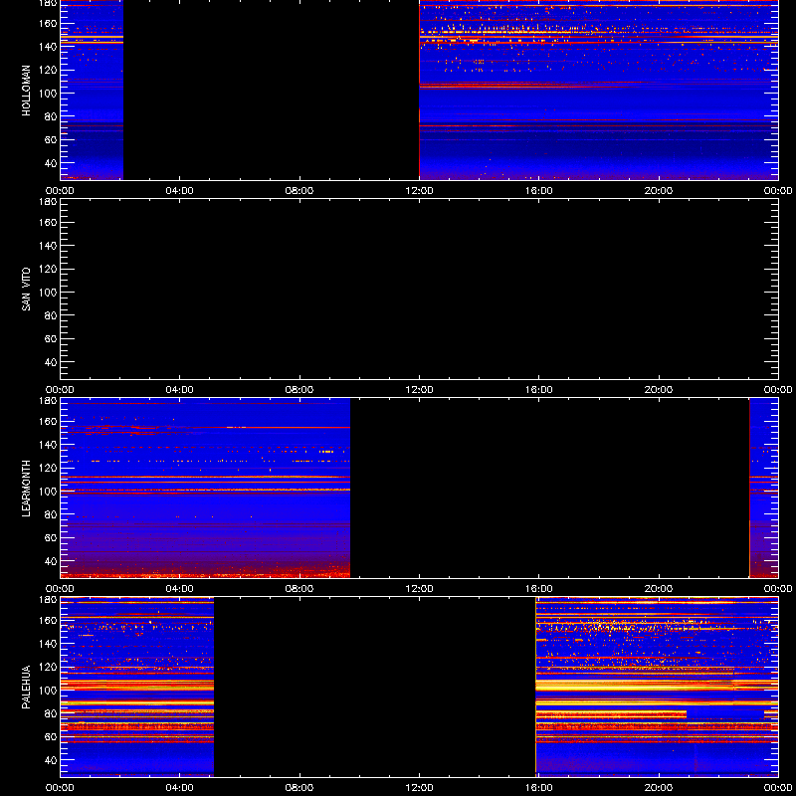Choose the 100 frequency label on Palehua axis
The height and width of the screenshot is (796, 796).
click(x=48, y=691)
